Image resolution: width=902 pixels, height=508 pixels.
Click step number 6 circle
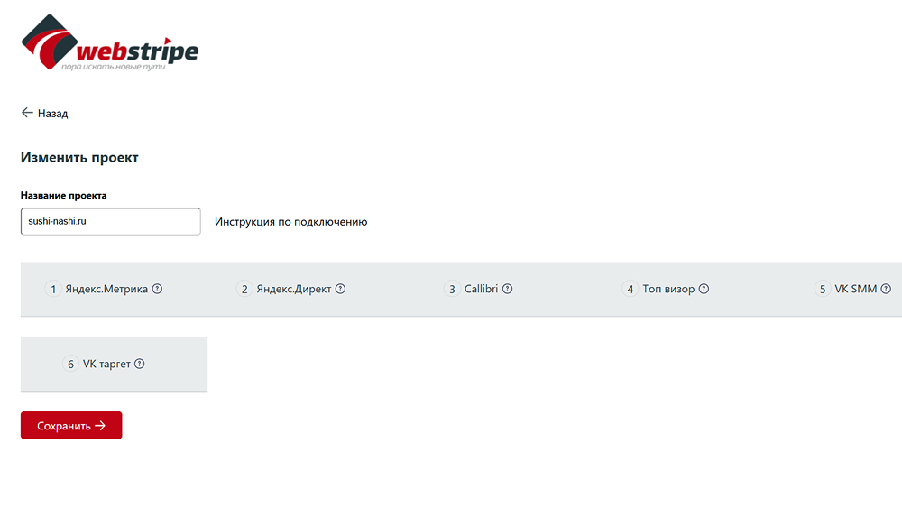[70, 364]
